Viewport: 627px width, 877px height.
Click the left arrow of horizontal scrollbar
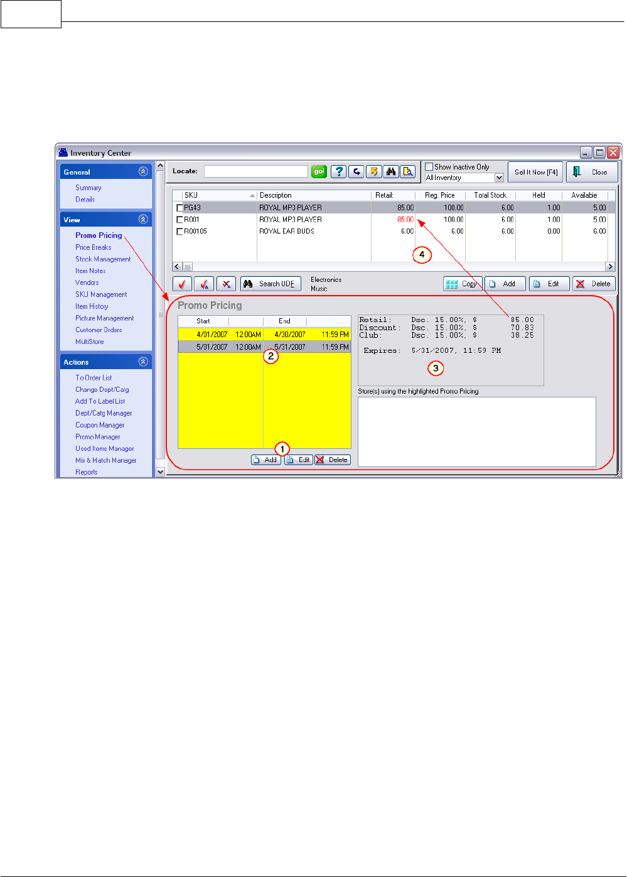point(178,266)
